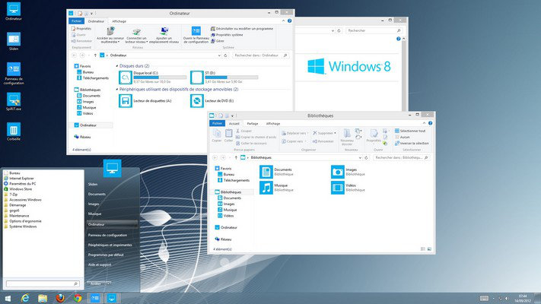Collapse the Disques durs (2) group
Screen dimensions: 541x304
pyautogui.click(x=117, y=66)
